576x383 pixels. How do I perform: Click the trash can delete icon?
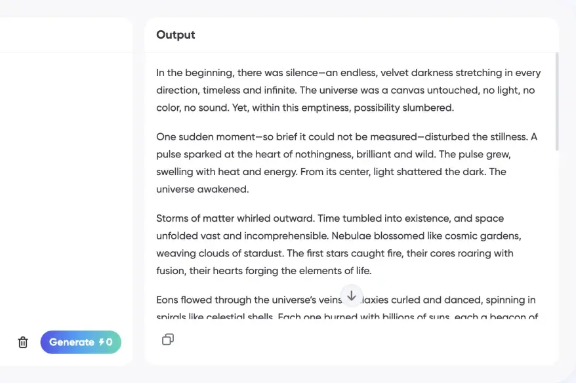pos(23,342)
